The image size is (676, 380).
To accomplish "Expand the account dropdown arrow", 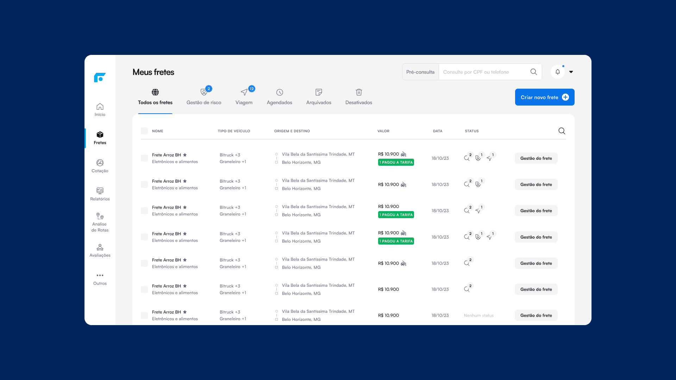I will point(571,72).
